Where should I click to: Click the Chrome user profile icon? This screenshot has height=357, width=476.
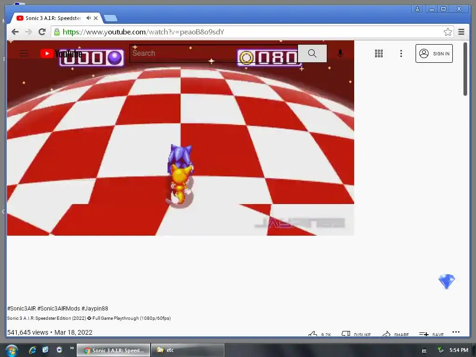coord(417,9)
